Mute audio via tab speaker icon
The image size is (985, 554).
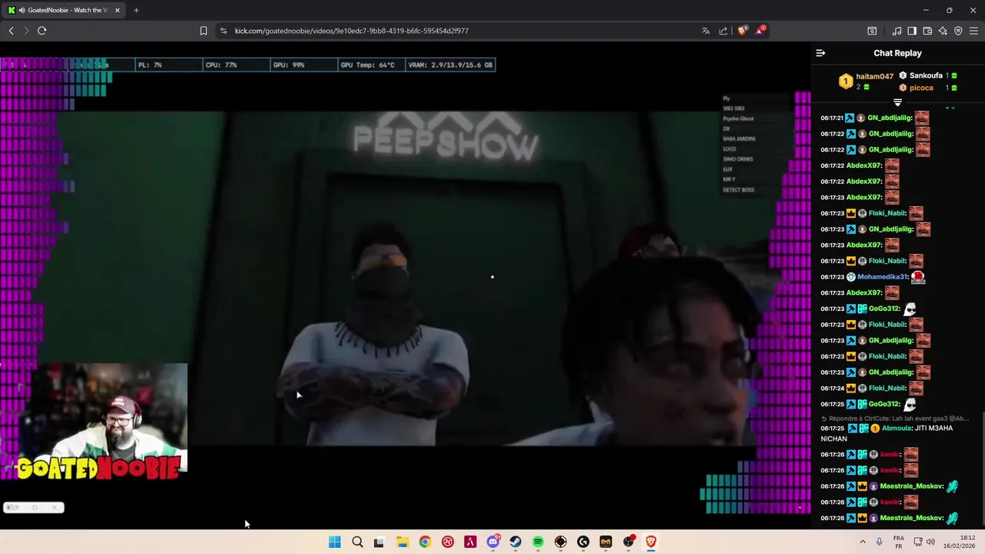click(x=22, y=10)
